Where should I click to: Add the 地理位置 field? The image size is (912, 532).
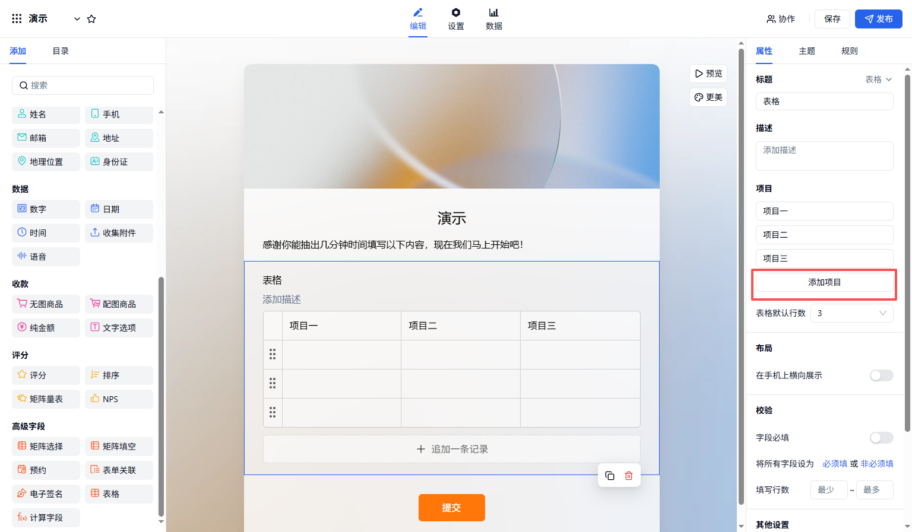point(46,162)
